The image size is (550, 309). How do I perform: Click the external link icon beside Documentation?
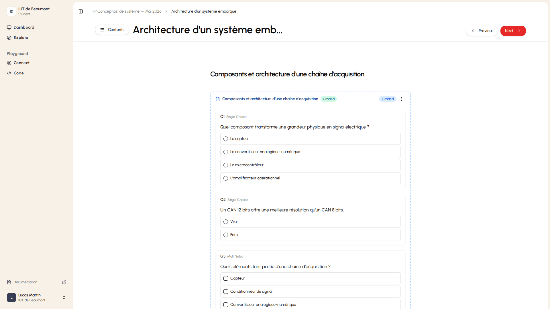(64, 282)
